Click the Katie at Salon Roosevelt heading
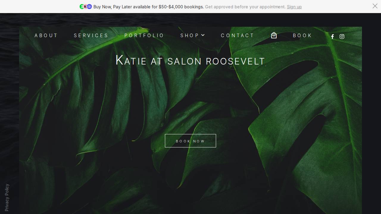The image size is (381, 214). 190,61
